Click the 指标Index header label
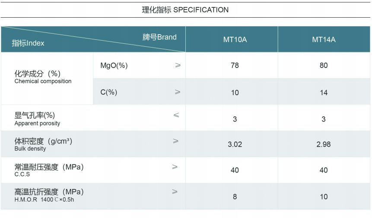The height and width of the screenshot is (218, 372). [28, 43]
